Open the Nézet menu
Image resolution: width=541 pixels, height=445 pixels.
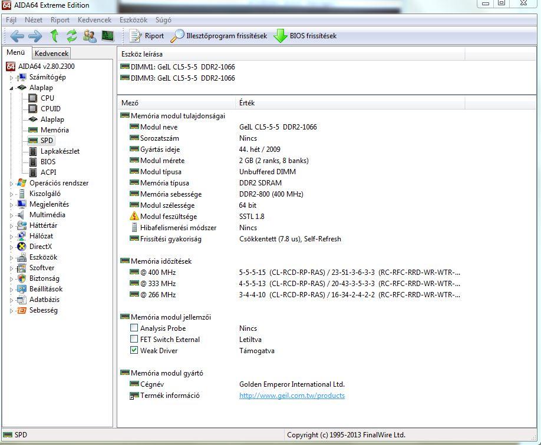pos(34,20)
